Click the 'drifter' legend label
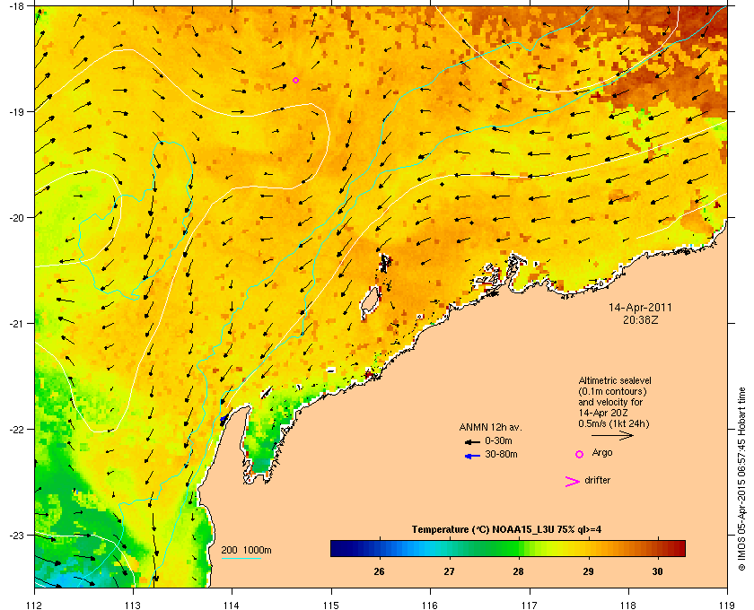The image size is (754, 610). tap(597, 480)
